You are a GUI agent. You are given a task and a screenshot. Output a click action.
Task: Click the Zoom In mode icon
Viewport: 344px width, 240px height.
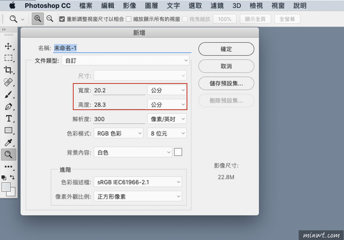coord(38,19)
